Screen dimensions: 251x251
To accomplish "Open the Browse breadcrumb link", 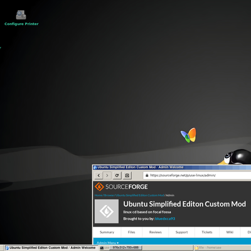I will 109,195.
